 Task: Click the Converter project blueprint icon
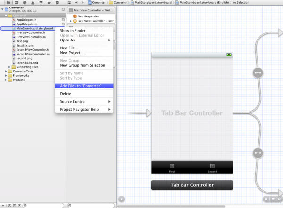(x=7, y=9)
